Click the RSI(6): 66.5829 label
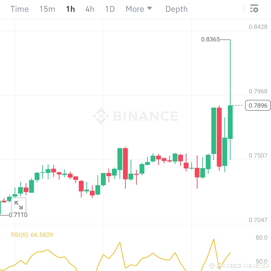Image resolution: width=271 pixels, height=271 pixels. 32,235
